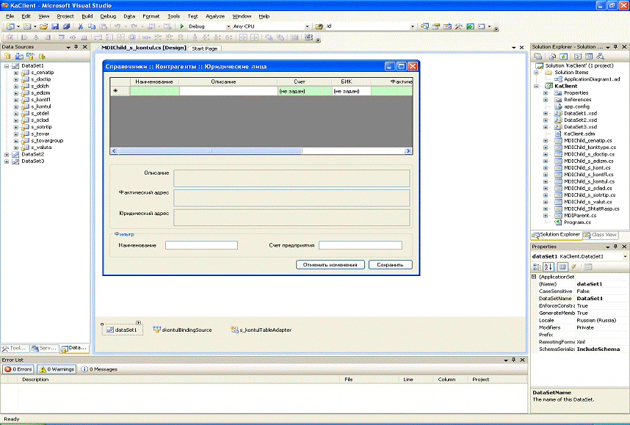Click the Сохранить button
This screenshot has height=425, width=630.
tap(390, 264)
